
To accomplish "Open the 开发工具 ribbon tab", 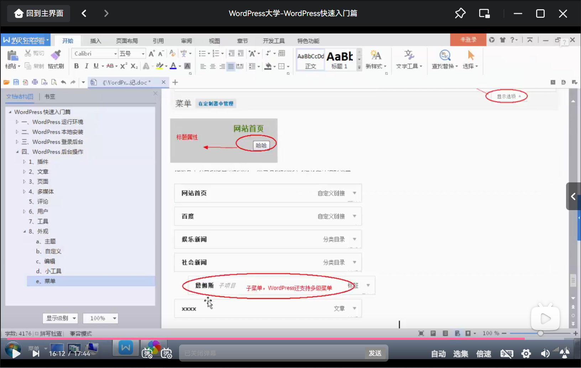I will coord(274,41).
